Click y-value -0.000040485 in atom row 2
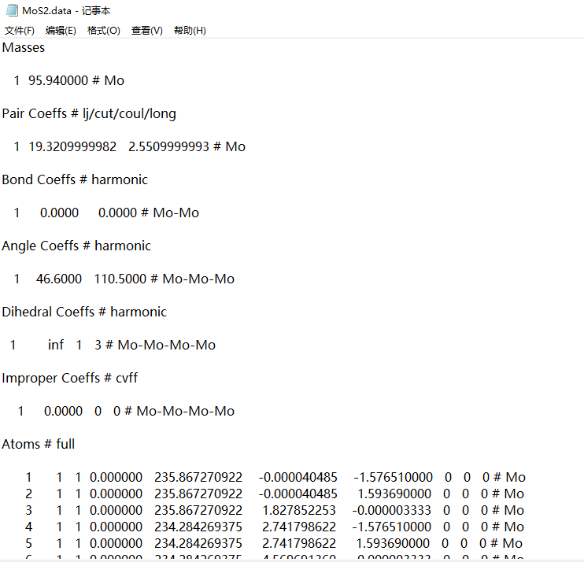Viewport: 584px width, 562px height. point(298,494)
